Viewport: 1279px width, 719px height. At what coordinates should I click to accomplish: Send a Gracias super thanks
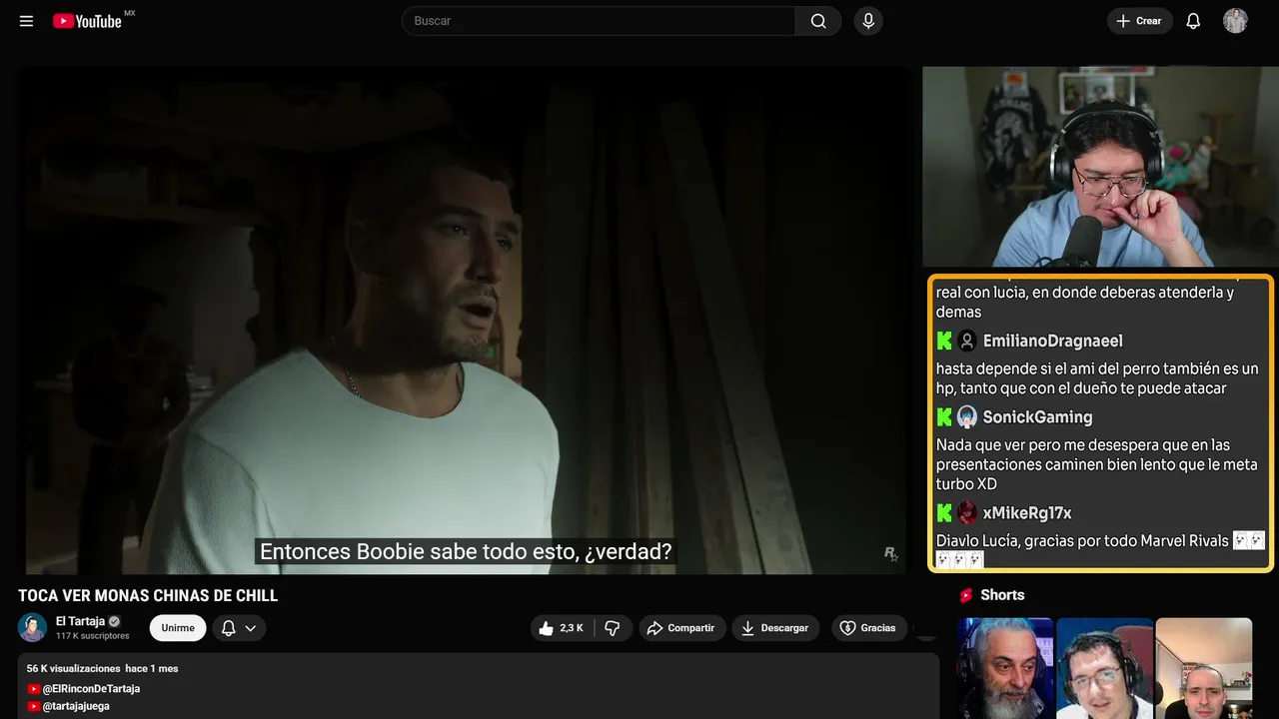[x=868, y=628]
